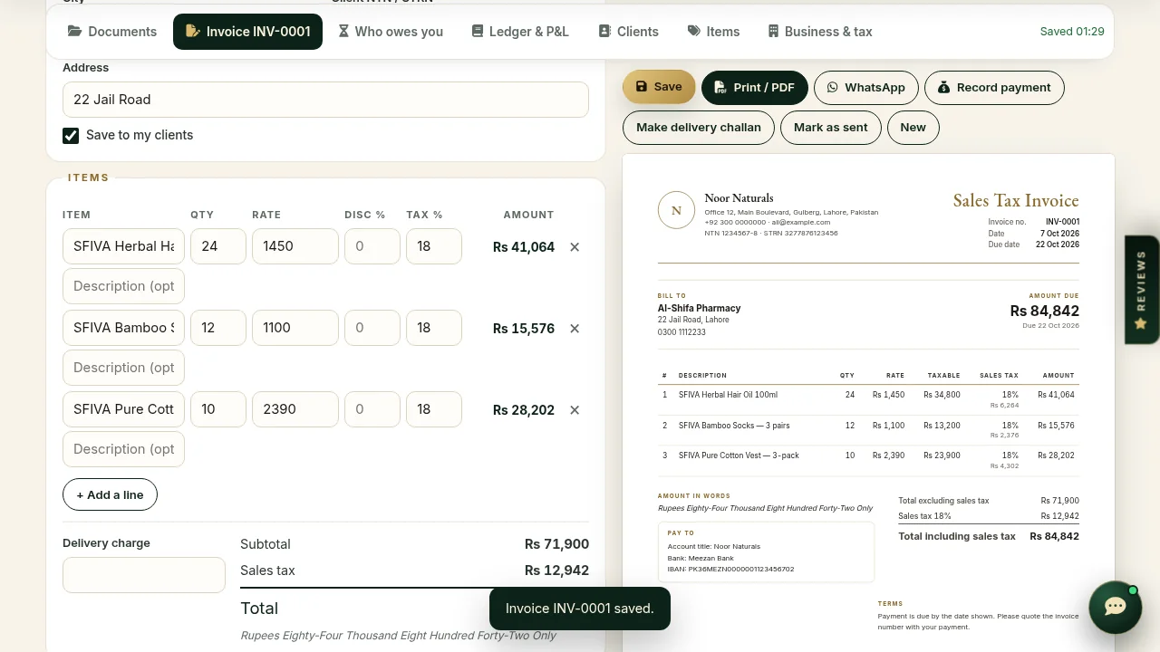Click the quantity field showing 24
Image resolution: width=1160 pixels, height=652 pixels.
218,246
